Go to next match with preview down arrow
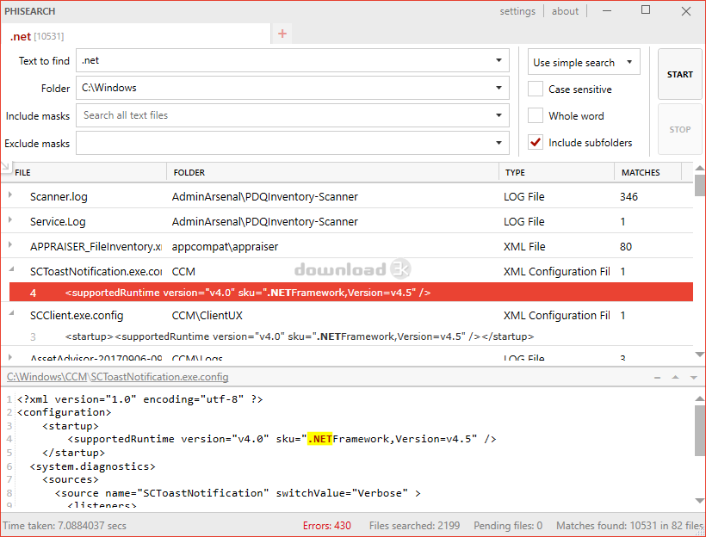The height and width of the screenshot is (537, 706). click(x=693, y=377)
